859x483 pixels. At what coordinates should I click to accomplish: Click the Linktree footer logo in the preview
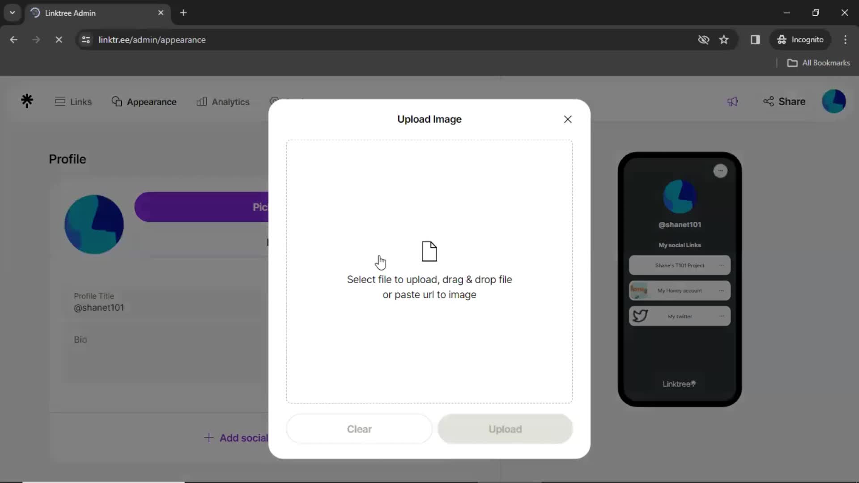click(x=679, y=384)
